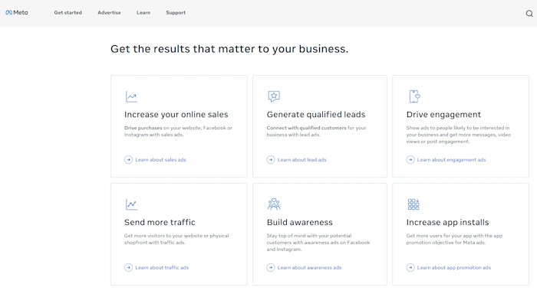Click the Stay top of mind description
This screenshot has width=537, height=294.
(318, 243)
